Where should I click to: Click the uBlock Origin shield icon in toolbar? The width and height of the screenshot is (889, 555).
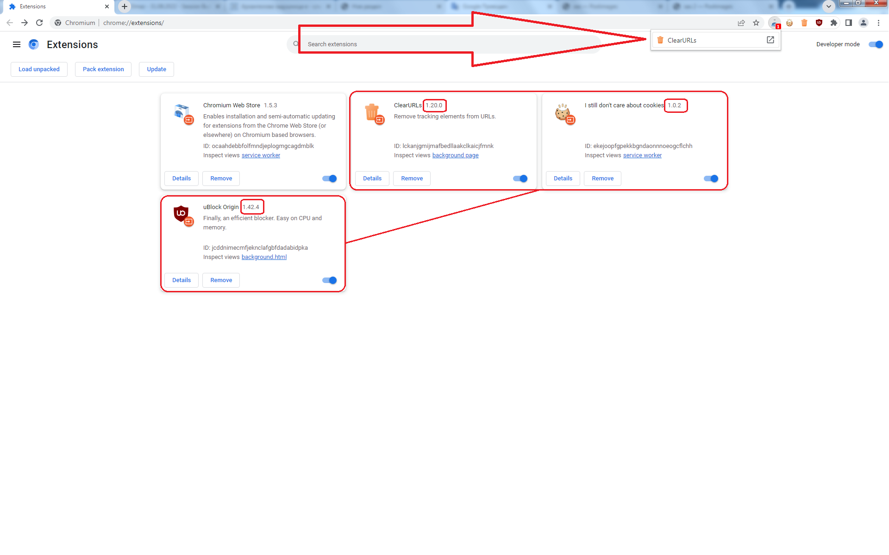click(x=819, y=23)
